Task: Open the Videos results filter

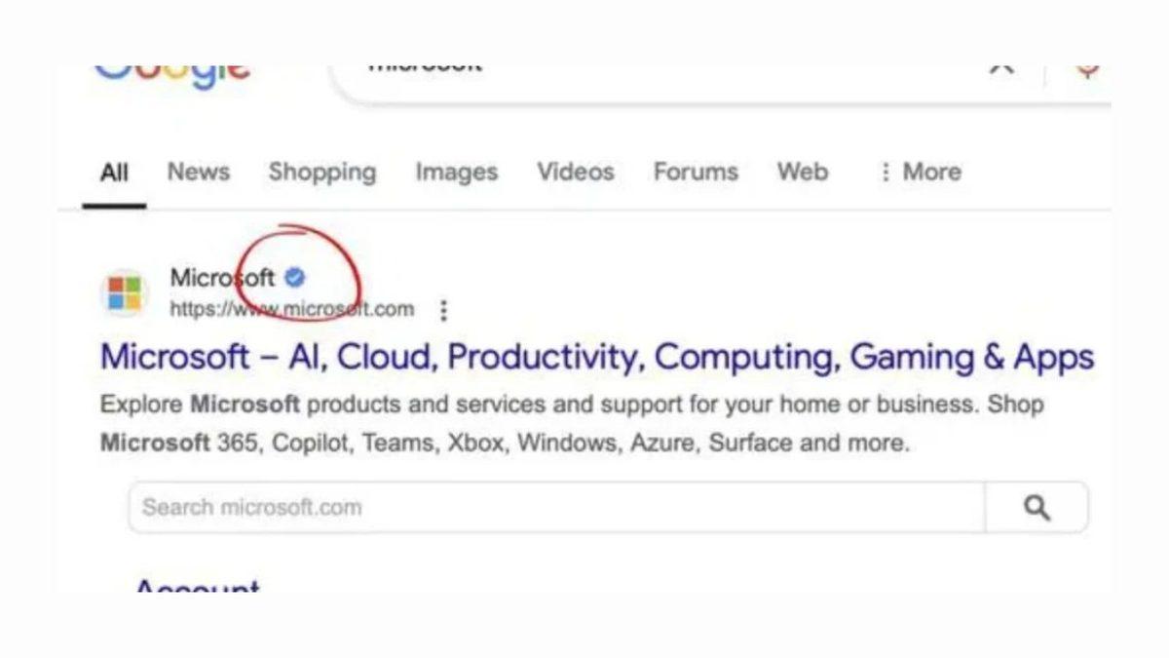Action: [575, 172]
